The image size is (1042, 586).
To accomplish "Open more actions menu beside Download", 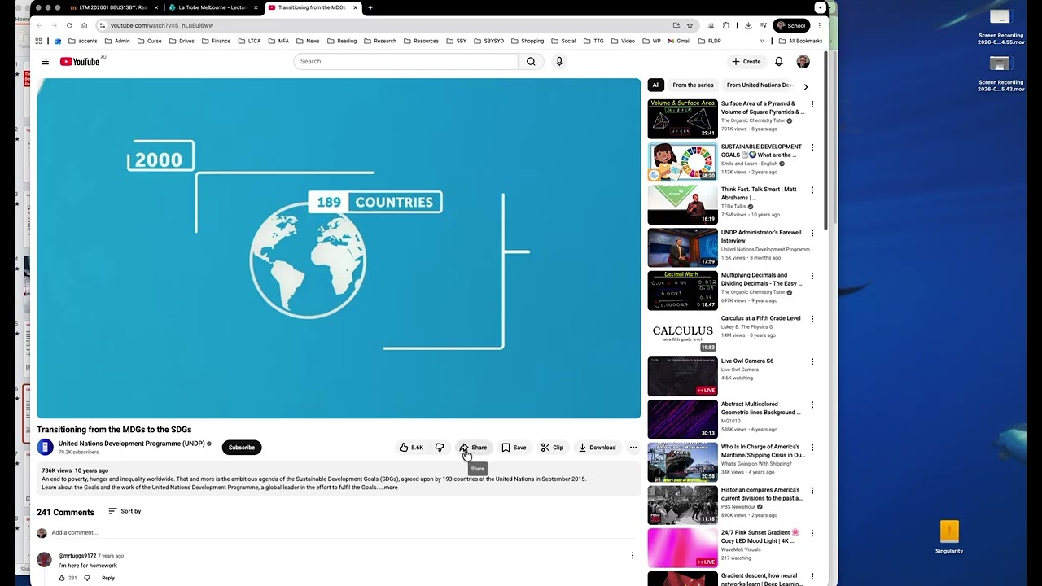I will (x=633, y=448).
